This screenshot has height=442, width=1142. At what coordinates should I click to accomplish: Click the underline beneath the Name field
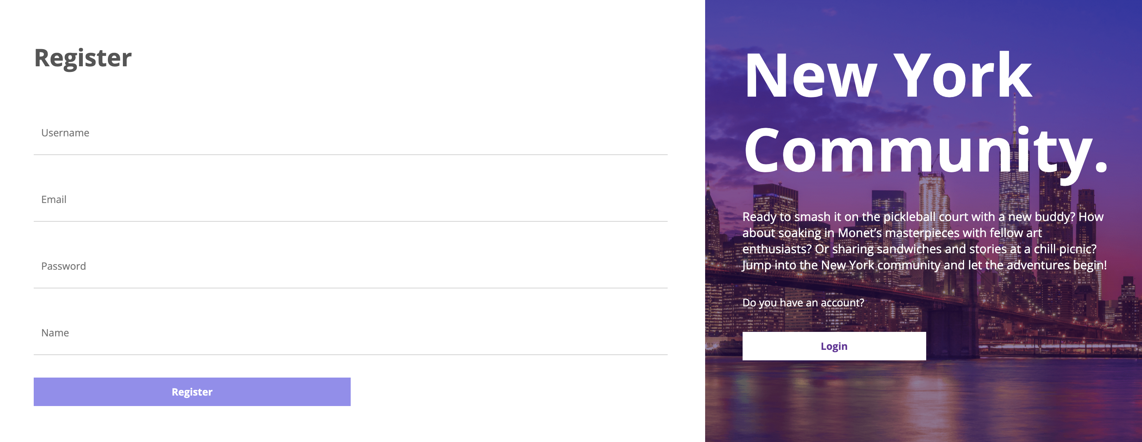coord(350,355)
